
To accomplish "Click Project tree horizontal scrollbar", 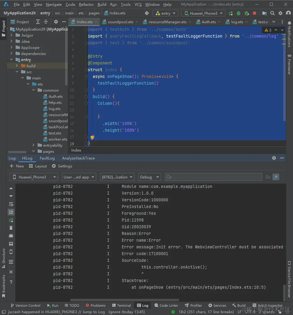I will (17, 152).
